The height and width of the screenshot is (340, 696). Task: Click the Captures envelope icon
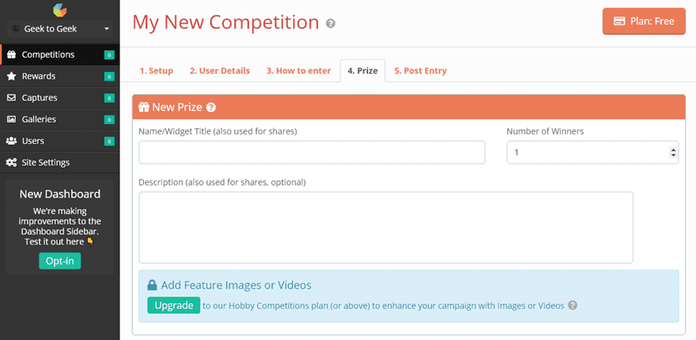pyautogui.click(x=11, y=98)
